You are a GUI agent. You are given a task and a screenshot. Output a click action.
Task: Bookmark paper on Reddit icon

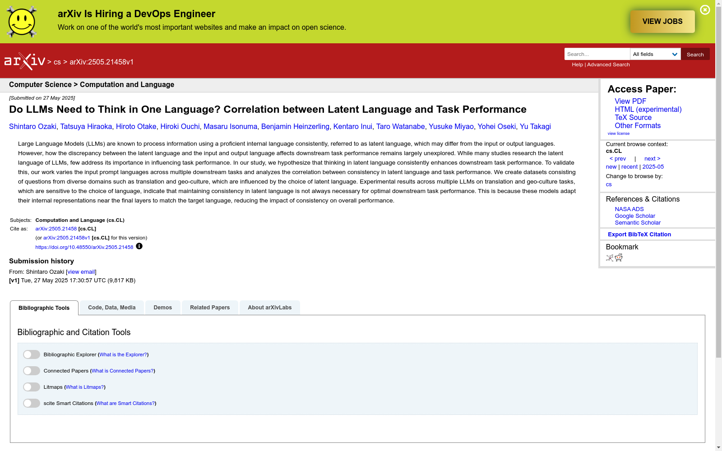619,258
